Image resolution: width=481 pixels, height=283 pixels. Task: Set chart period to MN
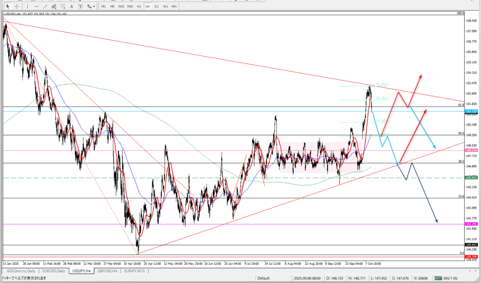tap(174, 7)
